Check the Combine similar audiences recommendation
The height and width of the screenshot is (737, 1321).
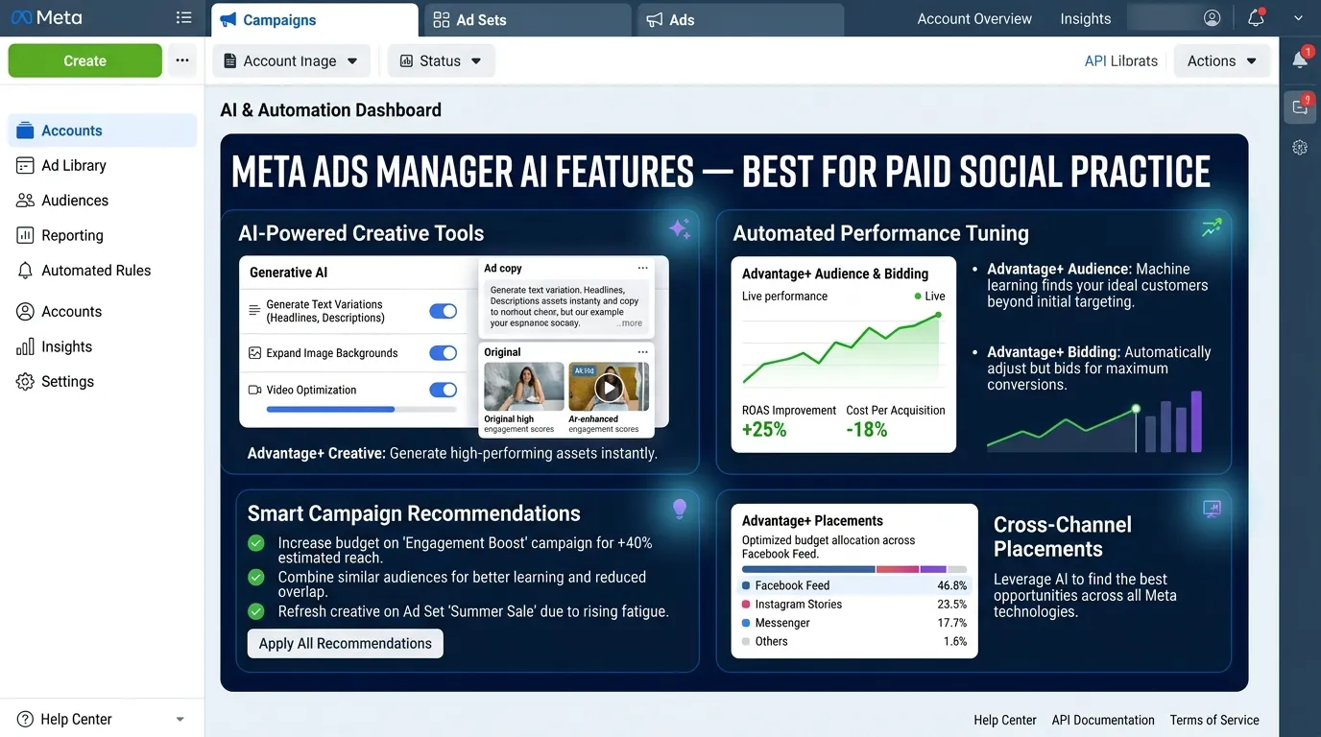(x=256, y=578)
